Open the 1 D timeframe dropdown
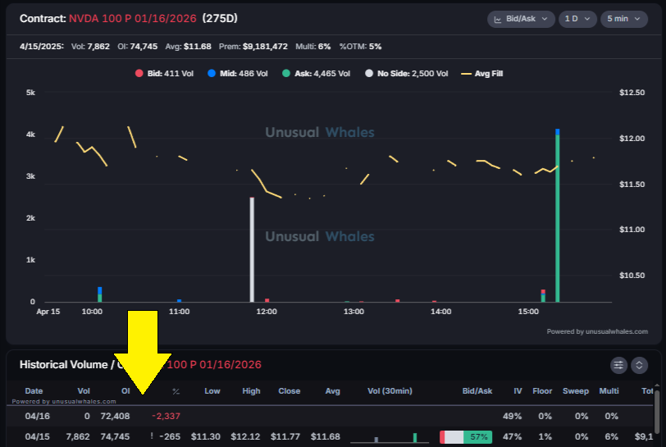The width and height of the screenshot is (666, 447). coord(577,19)
